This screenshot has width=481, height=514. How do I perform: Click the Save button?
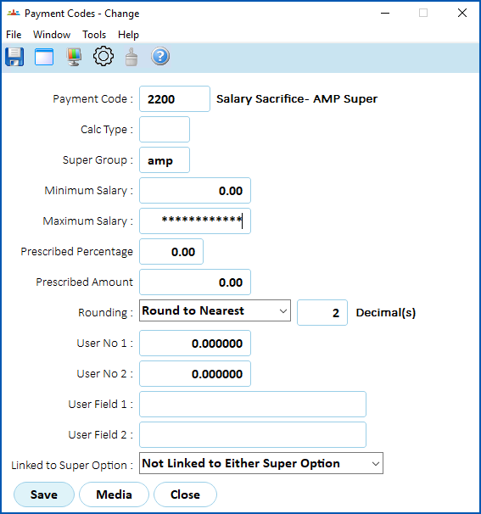[44, 494]
